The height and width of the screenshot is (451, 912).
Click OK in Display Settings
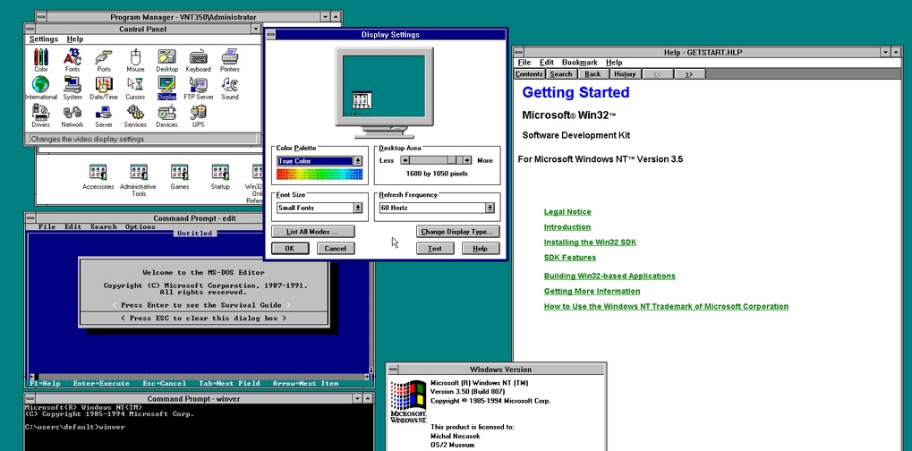pyautogui.click(x=290, y=248)
